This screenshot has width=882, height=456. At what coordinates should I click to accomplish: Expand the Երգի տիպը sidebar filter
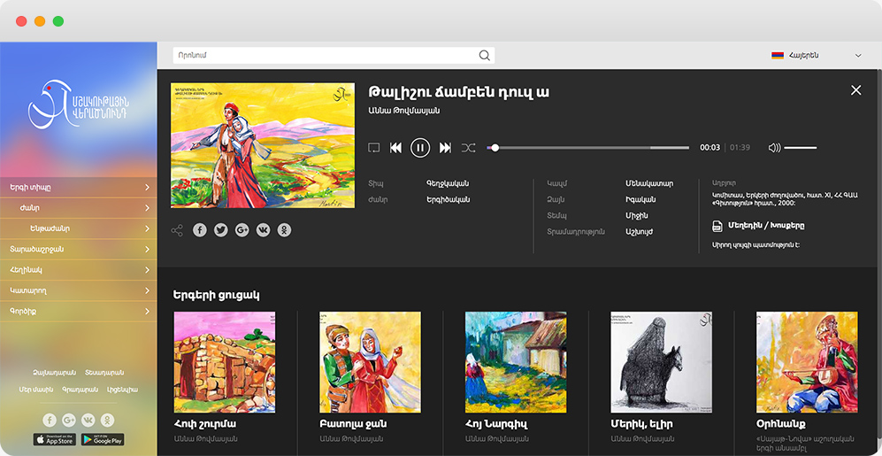click(x=79, y=188)
